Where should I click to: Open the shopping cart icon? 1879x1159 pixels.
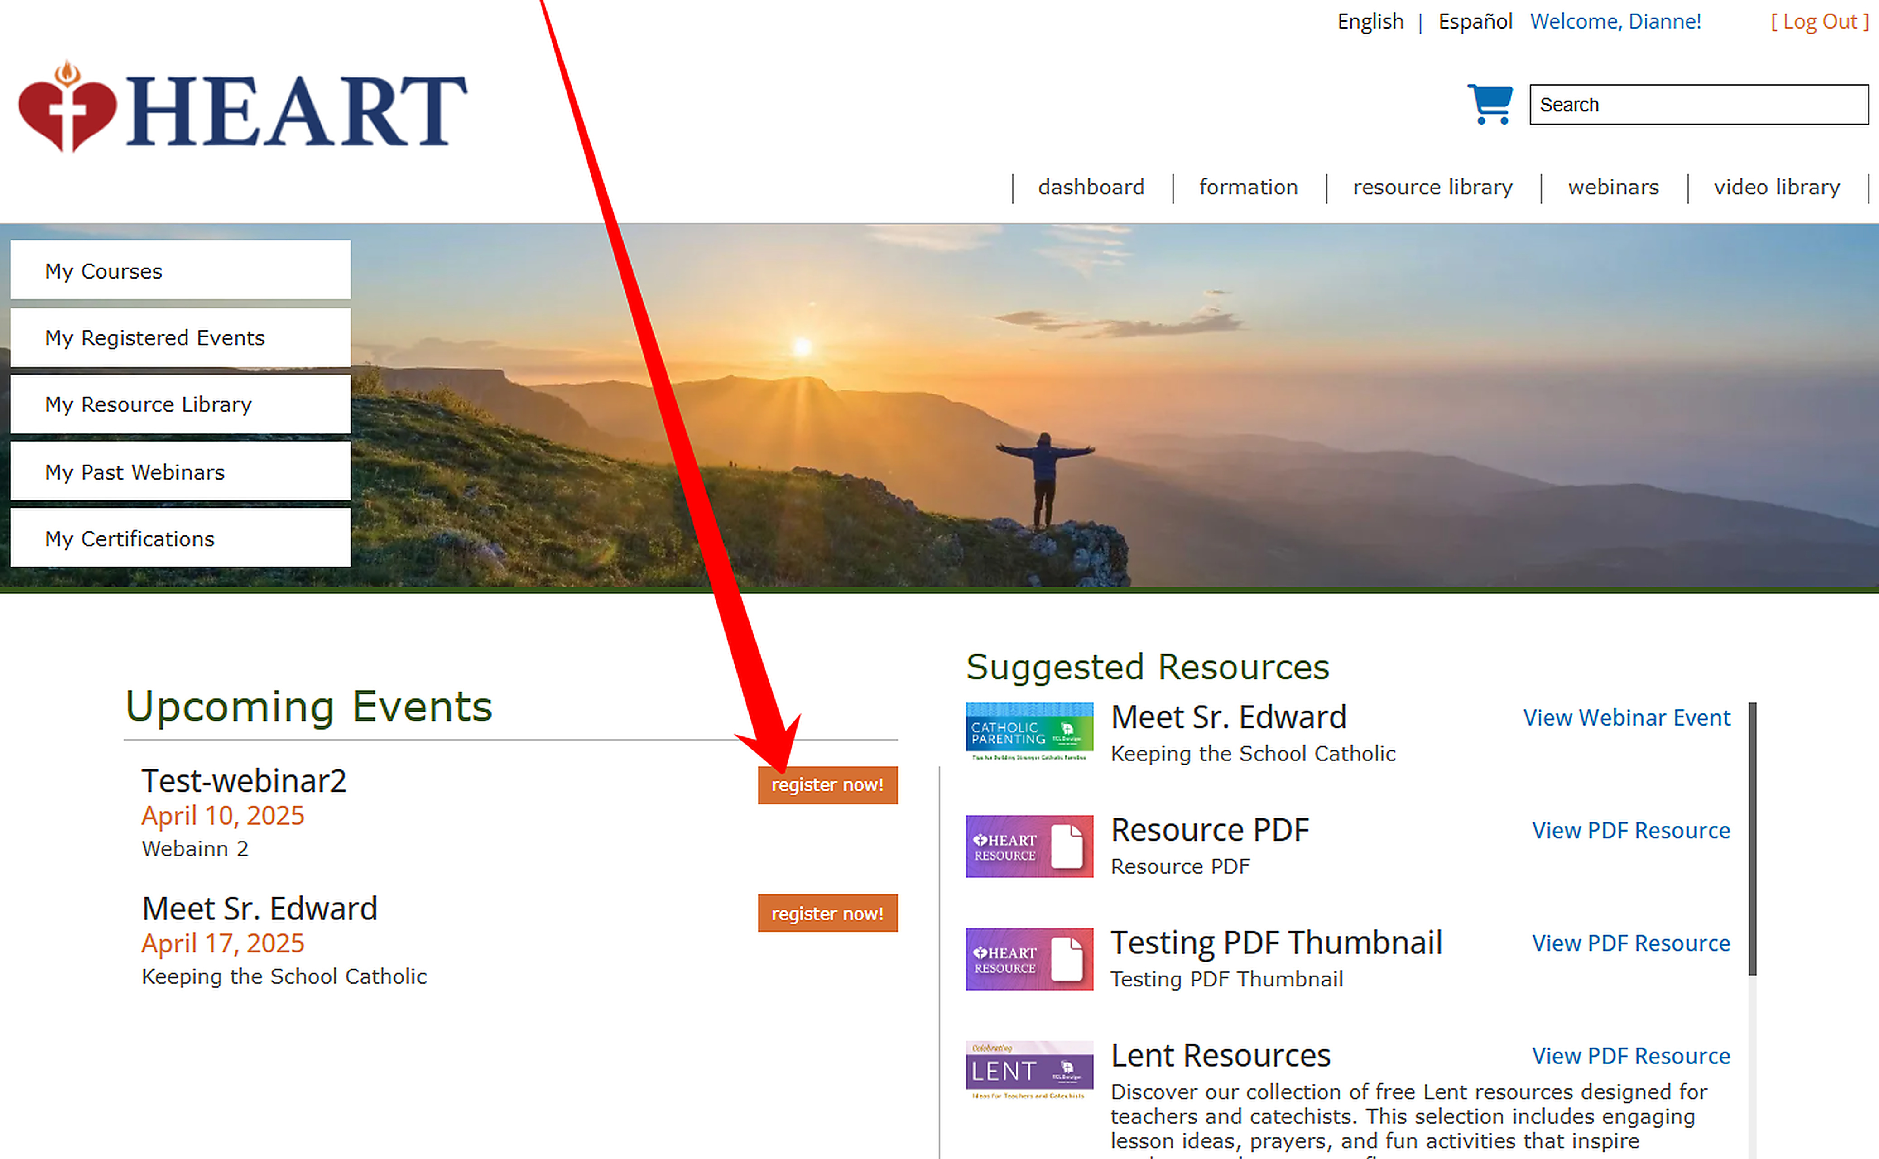coord(1490,103)
